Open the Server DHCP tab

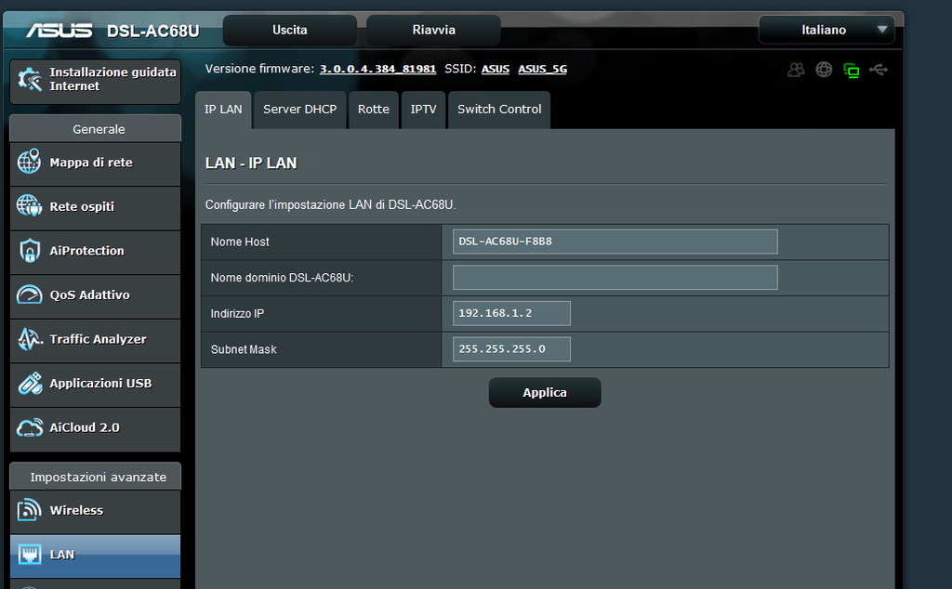tap(300, 110)
